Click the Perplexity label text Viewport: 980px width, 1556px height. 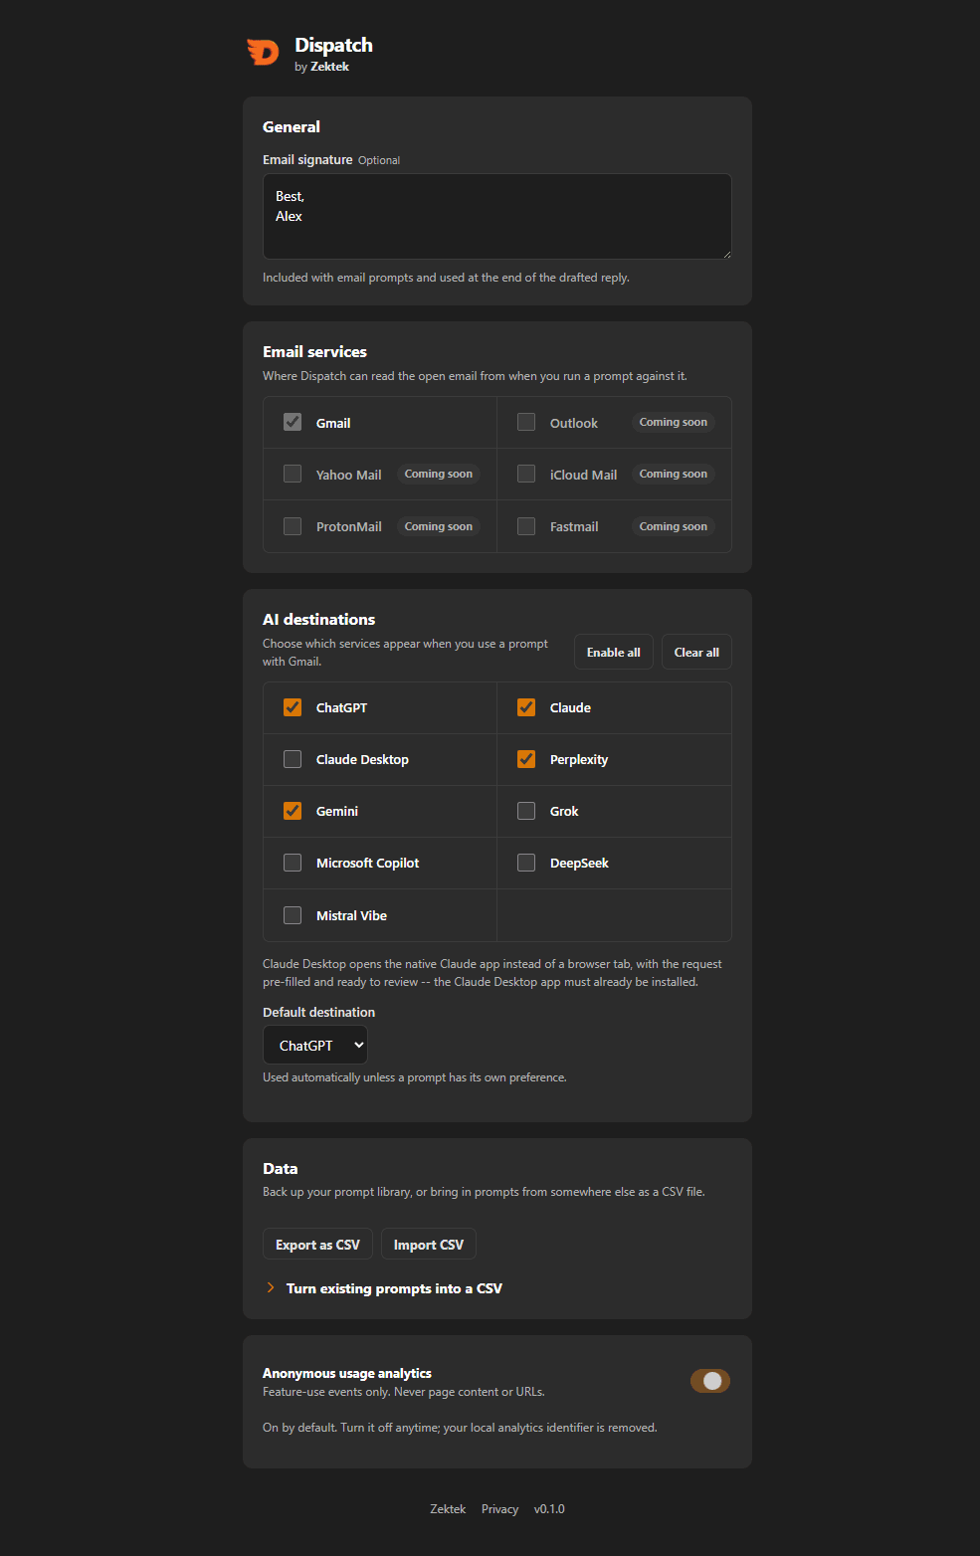point(579,759)
